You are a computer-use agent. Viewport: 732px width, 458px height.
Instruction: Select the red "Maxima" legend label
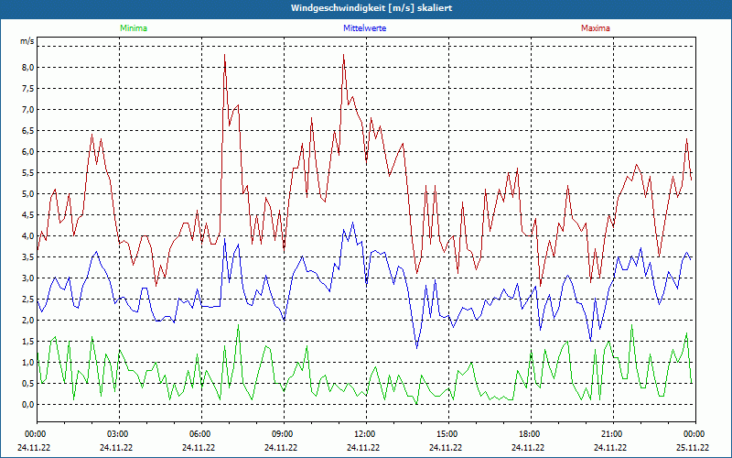click(x=596, y=28)
